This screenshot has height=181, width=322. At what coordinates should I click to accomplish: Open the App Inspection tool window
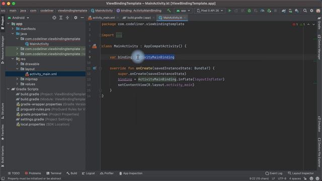point(131,173)
